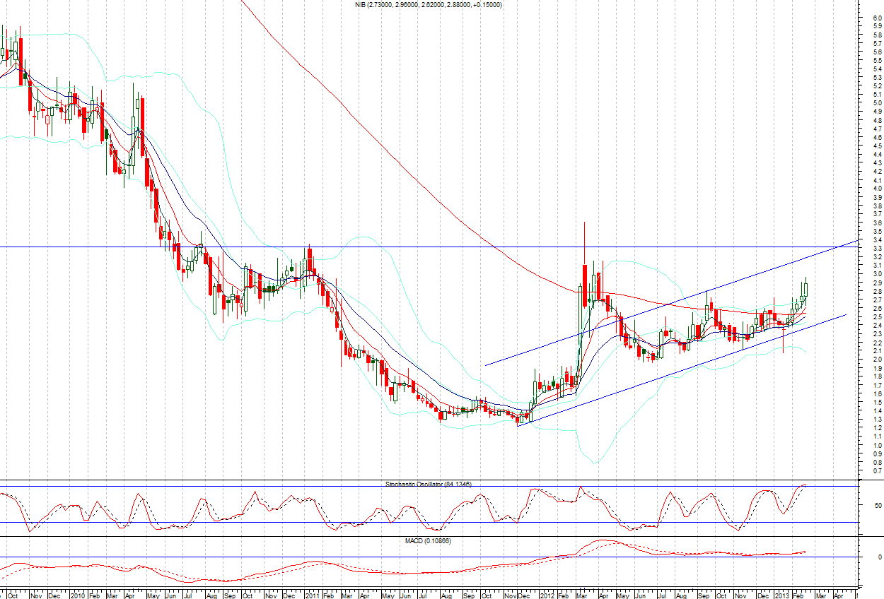
Task: Click the 2012 year label on time axis
Action: (547, 595)
